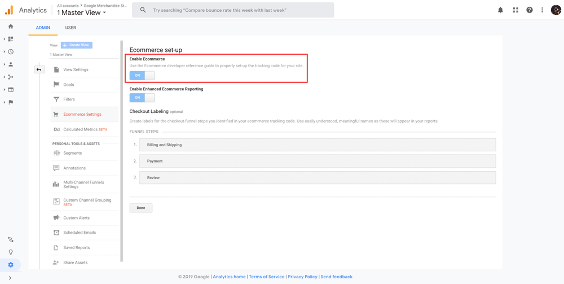Open the Conversions flag icon
The image size is (564, 284).
11,102
